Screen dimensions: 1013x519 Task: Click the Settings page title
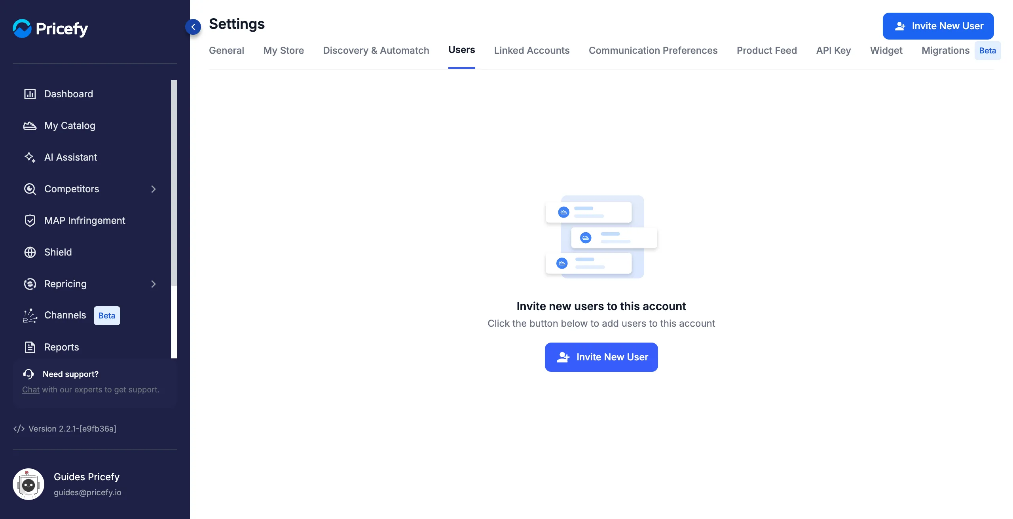pyautogui.click(x=237, y=24)
